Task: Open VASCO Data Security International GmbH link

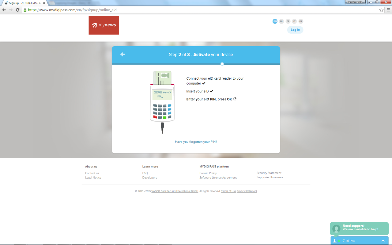Action: (175, 191)
